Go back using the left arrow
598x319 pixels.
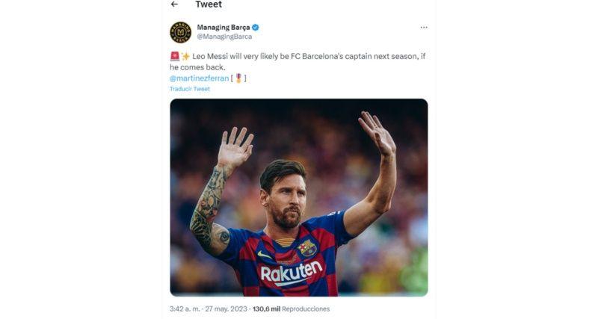[174, 4]
